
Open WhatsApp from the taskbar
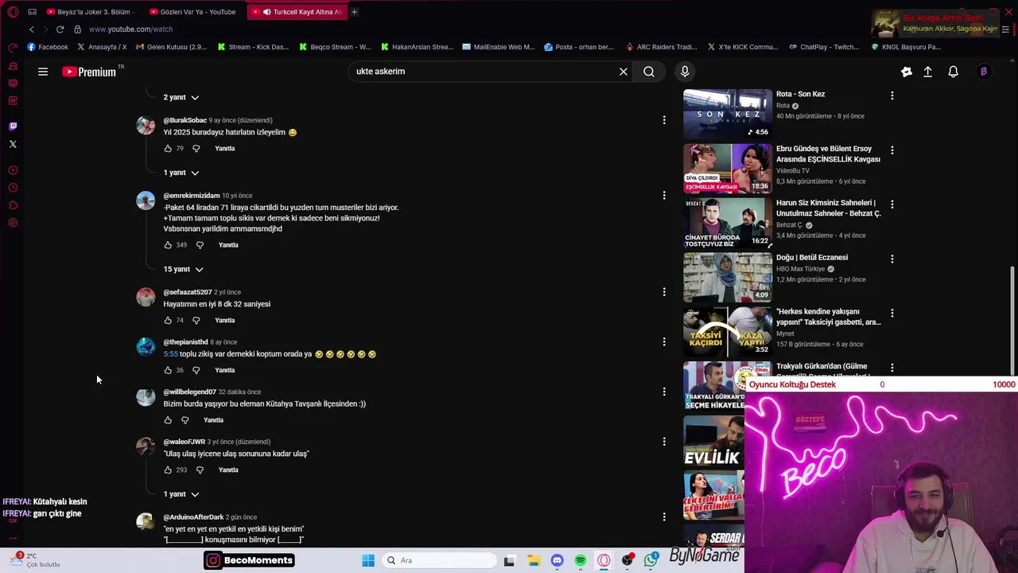[x=651, y=560]
